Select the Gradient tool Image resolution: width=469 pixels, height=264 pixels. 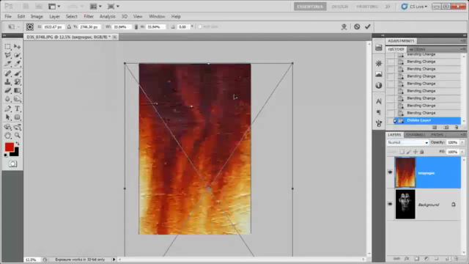tap(18, 90)
